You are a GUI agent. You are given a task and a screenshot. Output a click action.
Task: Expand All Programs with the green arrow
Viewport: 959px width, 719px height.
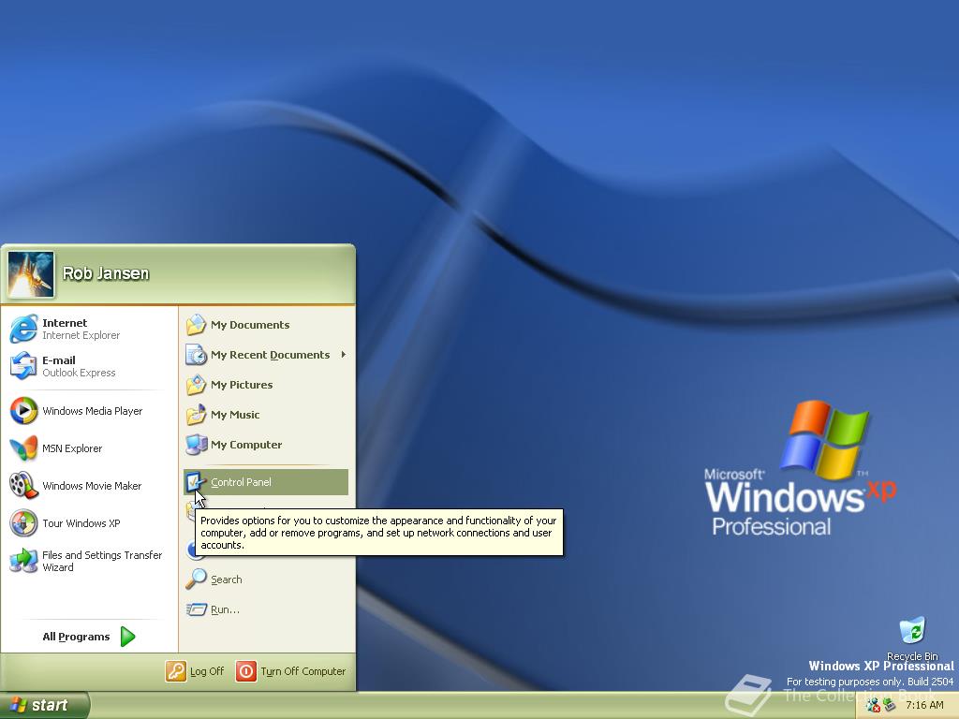point(127,637)
